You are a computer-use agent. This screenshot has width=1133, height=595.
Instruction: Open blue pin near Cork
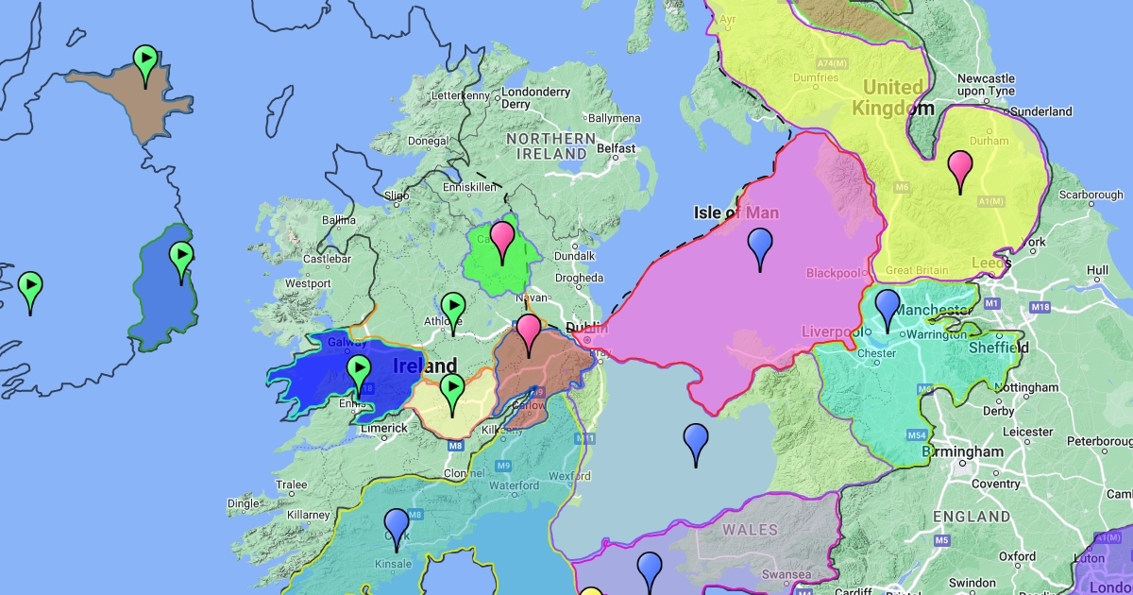[397, 527]
